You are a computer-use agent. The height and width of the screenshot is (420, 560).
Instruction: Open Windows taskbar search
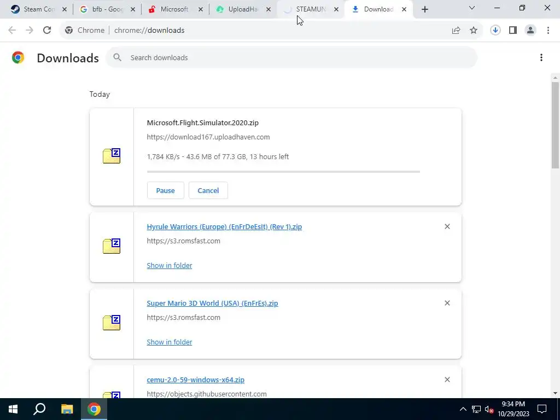coord(39,409)
